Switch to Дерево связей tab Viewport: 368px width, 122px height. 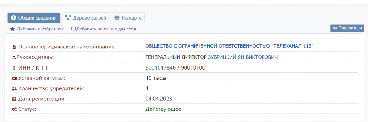(x=86, y=18)
